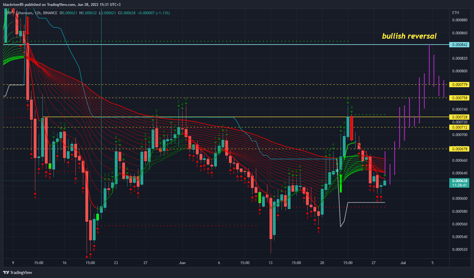Click the ETH currency label on price axis
Viewport: 474px width, 278px height.
click(x=455, y=13)
